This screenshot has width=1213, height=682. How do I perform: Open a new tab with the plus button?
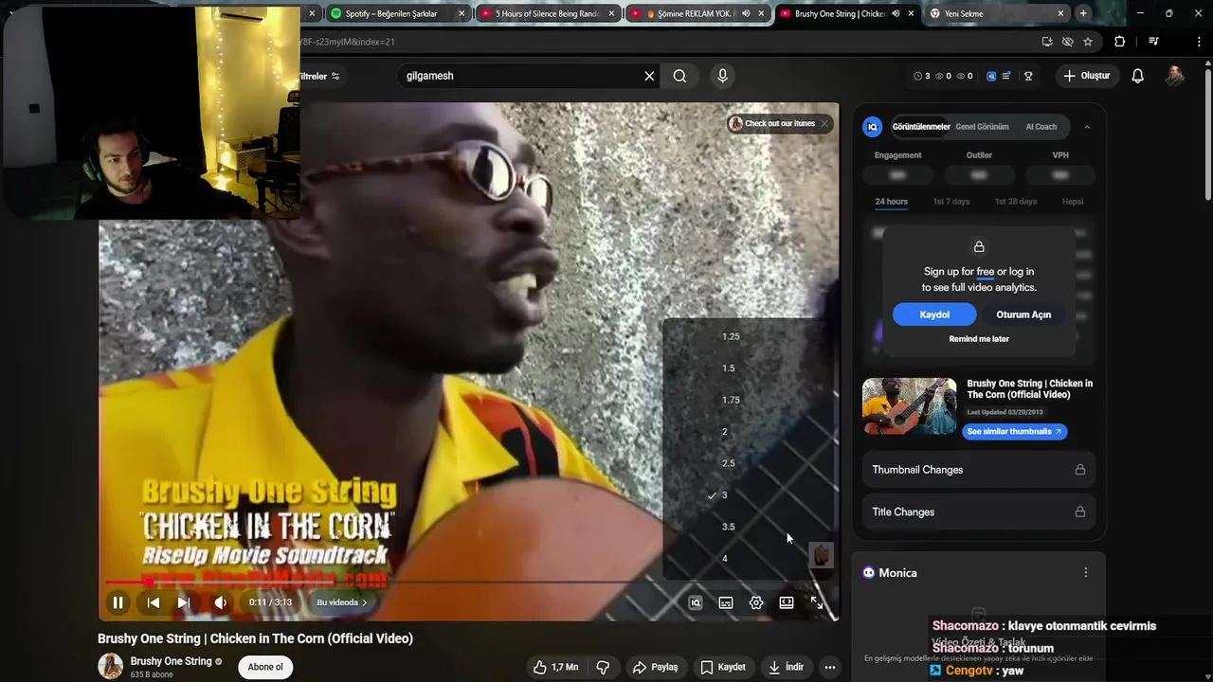click(x=1083, y=13)
